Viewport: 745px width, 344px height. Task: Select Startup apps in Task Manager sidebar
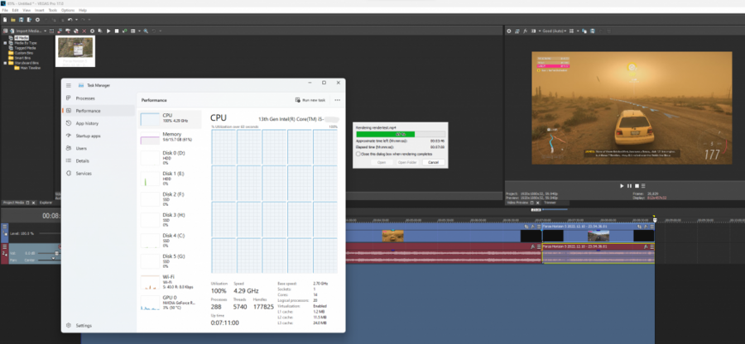click(99, 136)
